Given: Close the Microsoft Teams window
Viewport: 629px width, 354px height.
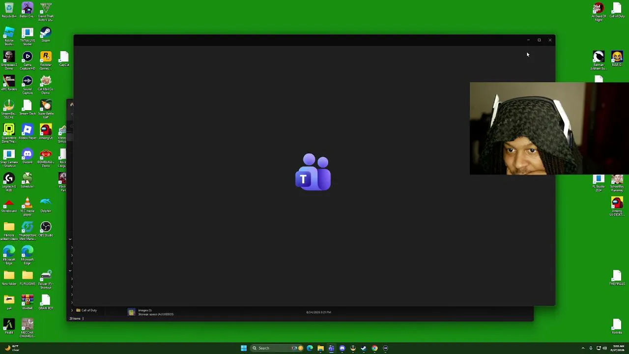Looking at the screenshot, I should (x=550, y=40).
